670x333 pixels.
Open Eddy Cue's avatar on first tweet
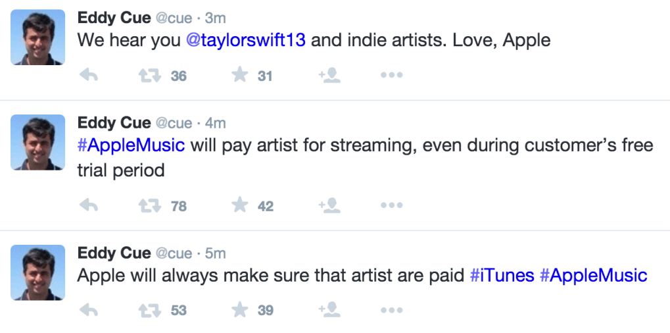pos(37,37)
